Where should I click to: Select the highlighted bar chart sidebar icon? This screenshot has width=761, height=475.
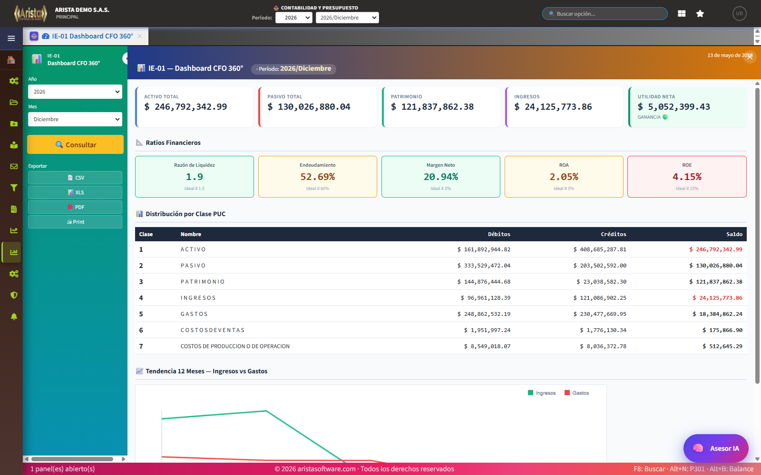[12, 252]
